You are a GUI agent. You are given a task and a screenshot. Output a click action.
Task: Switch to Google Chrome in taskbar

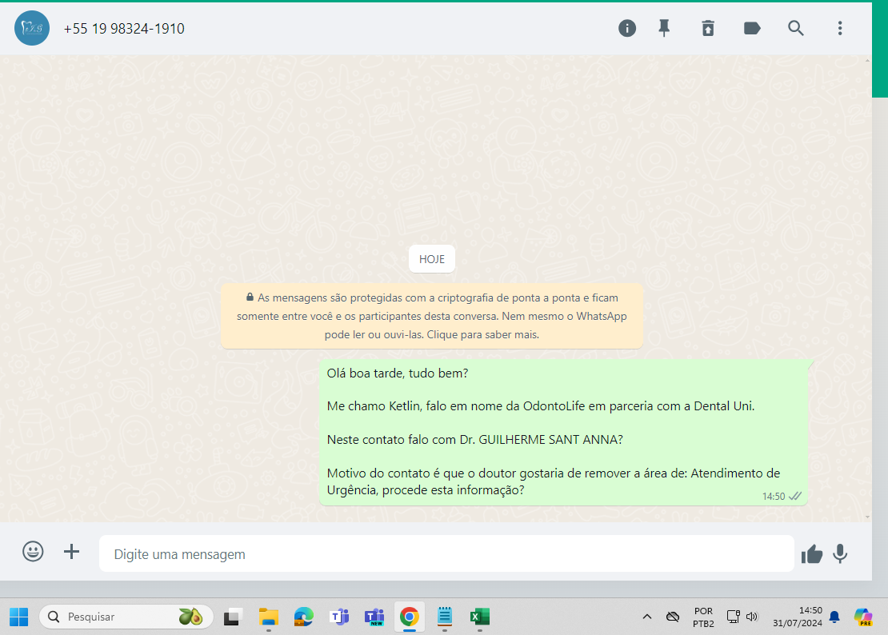coord(410,617)
